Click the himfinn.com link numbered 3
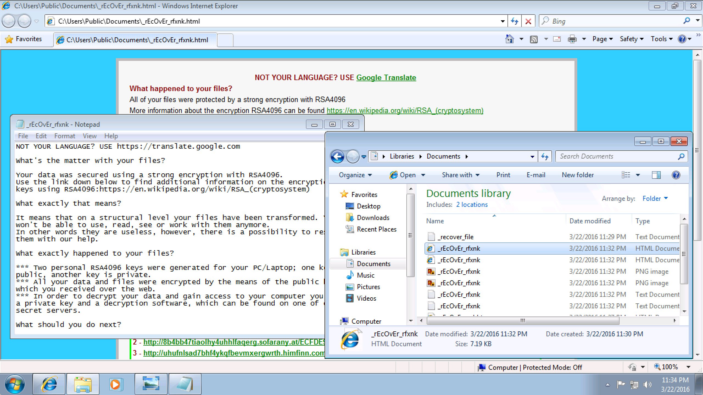The width and height of the screenshot is (703, 395). pyautogui.click(x=234, y=353)
